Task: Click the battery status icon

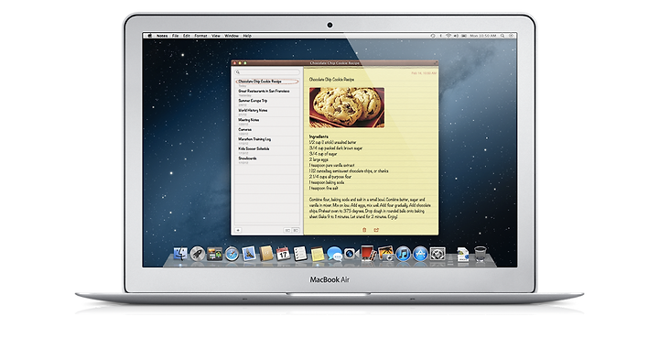Action: pos(463,36)
